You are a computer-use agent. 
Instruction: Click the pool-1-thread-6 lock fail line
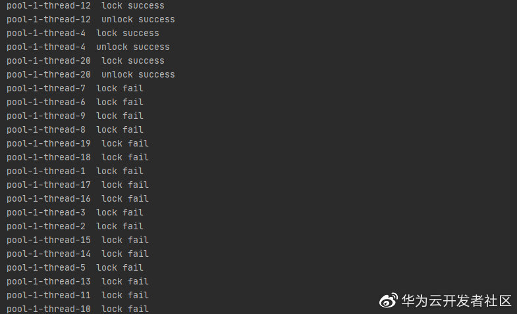point(75,102)
